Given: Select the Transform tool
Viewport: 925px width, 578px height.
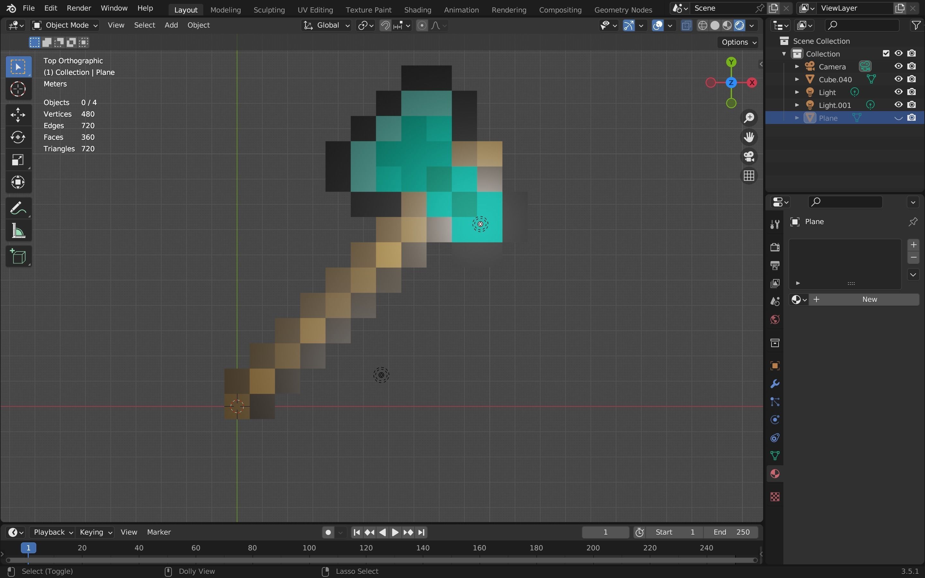Looking at the screenshot, I should 18,182.
